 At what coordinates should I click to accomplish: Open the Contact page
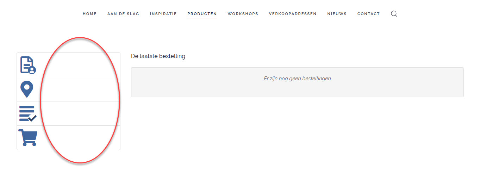(x=369, y=14)
